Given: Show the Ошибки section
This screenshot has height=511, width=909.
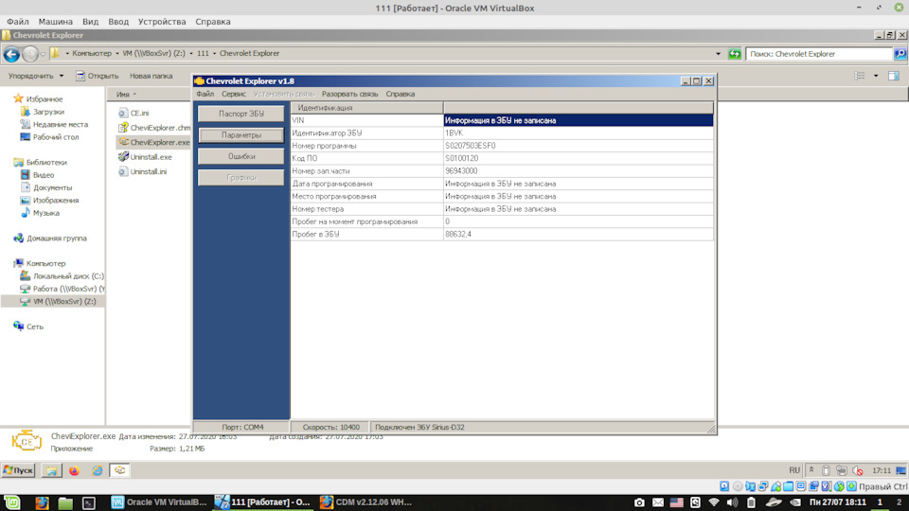Looking at the screenshot, I should [x=241, y=156].
